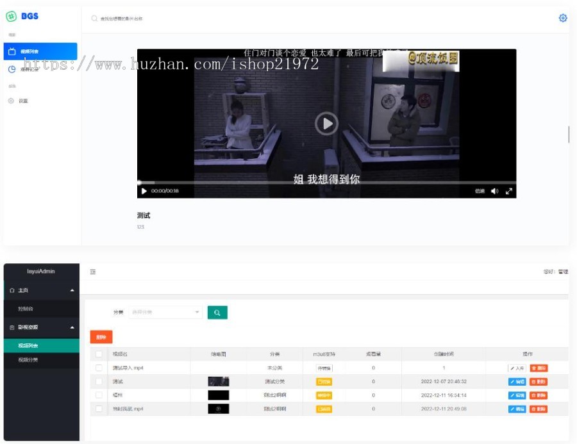Click the video progress bar

coord(326,182)
